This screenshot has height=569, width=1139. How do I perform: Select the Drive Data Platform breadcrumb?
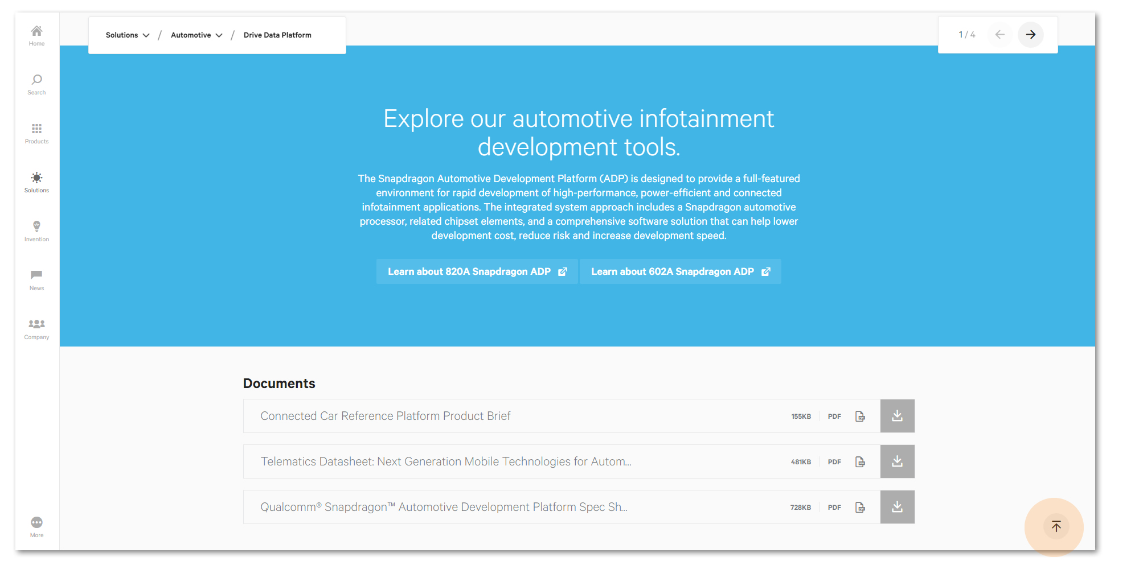pos(277,35)
